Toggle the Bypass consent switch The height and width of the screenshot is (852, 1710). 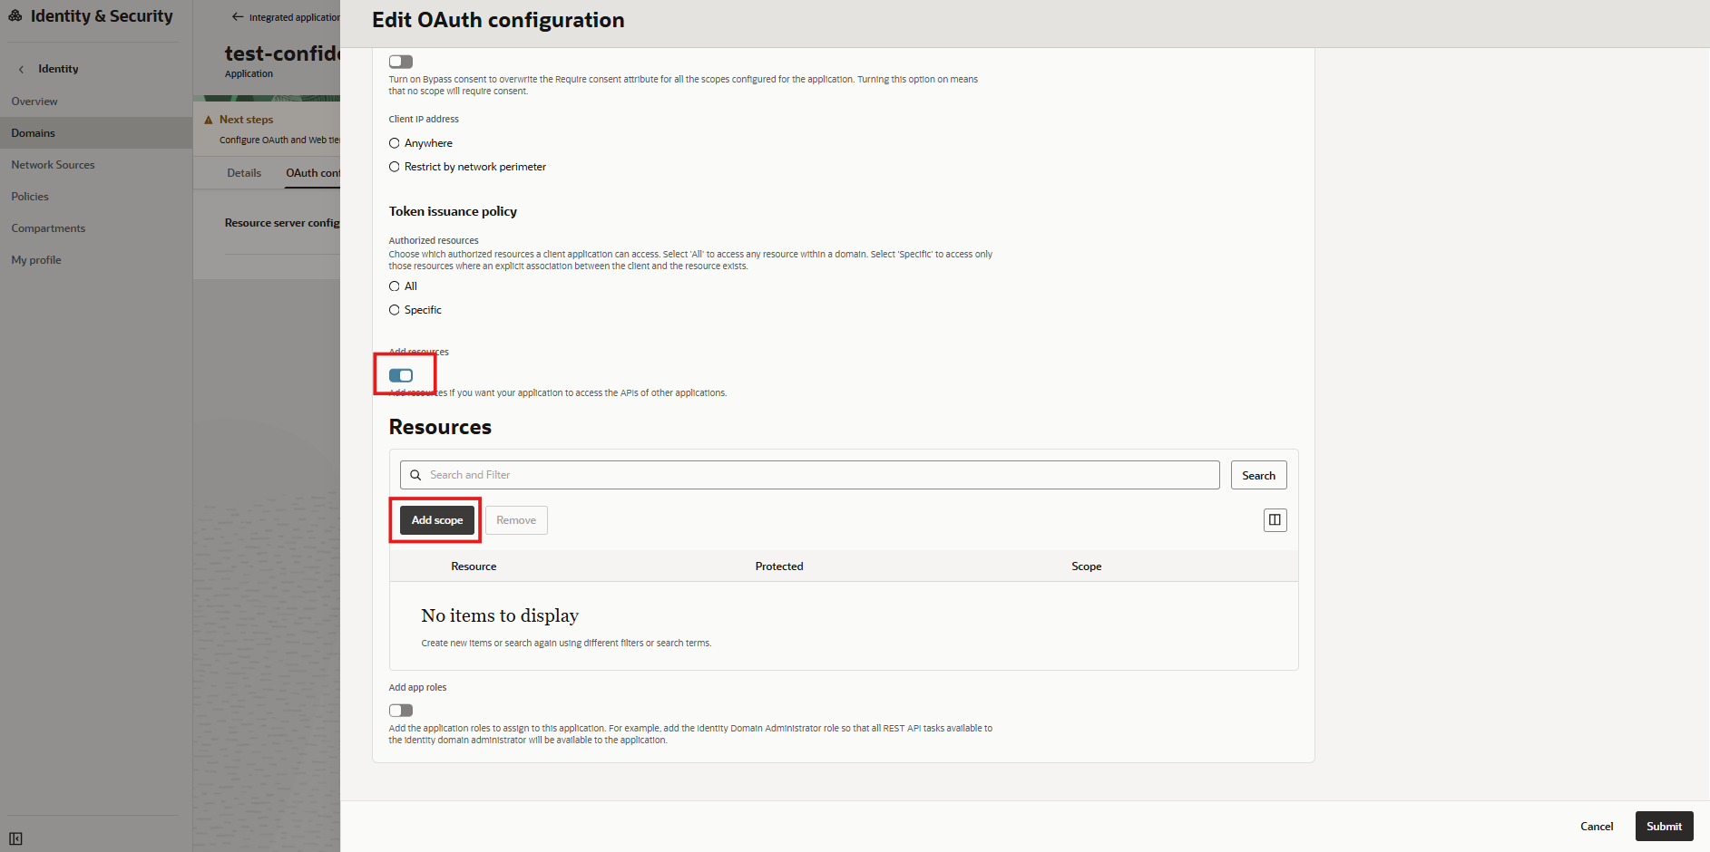pyautogui.click(x=401, y=62)
